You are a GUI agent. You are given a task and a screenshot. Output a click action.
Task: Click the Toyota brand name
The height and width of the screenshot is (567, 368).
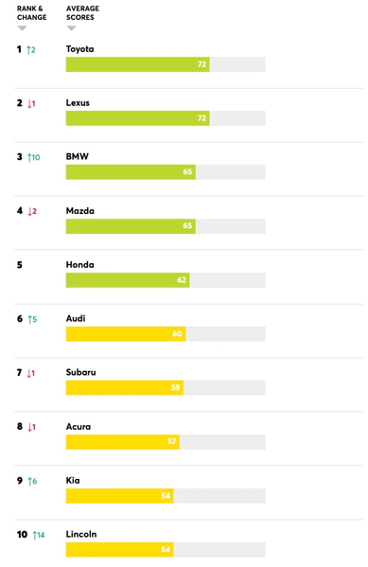[x=79, y=49]
